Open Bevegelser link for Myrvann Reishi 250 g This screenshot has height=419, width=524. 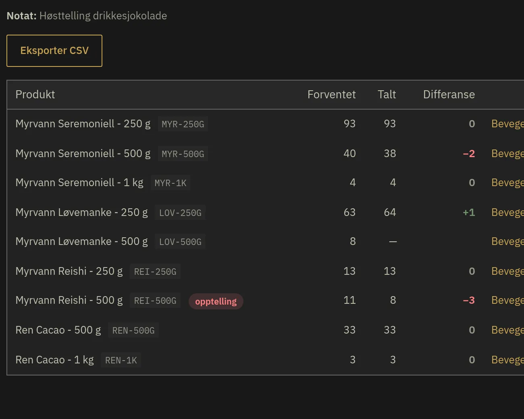click(x=507, y=271)
